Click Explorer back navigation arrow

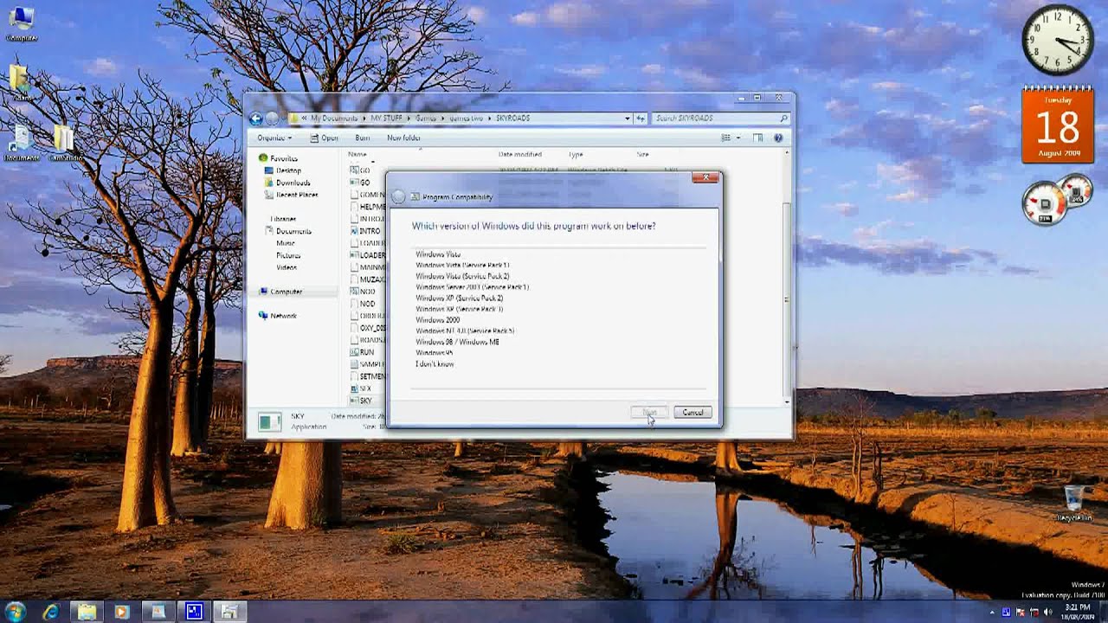pyautogui.click(x=256, y=119)
